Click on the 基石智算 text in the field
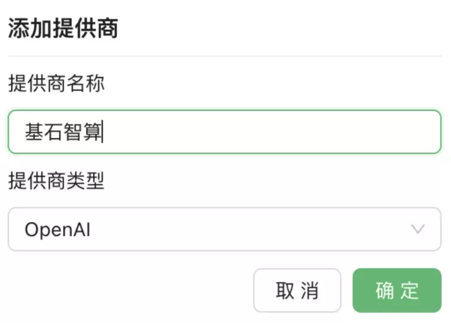Viewport: 451px width, 323px height. pos(63,132)
